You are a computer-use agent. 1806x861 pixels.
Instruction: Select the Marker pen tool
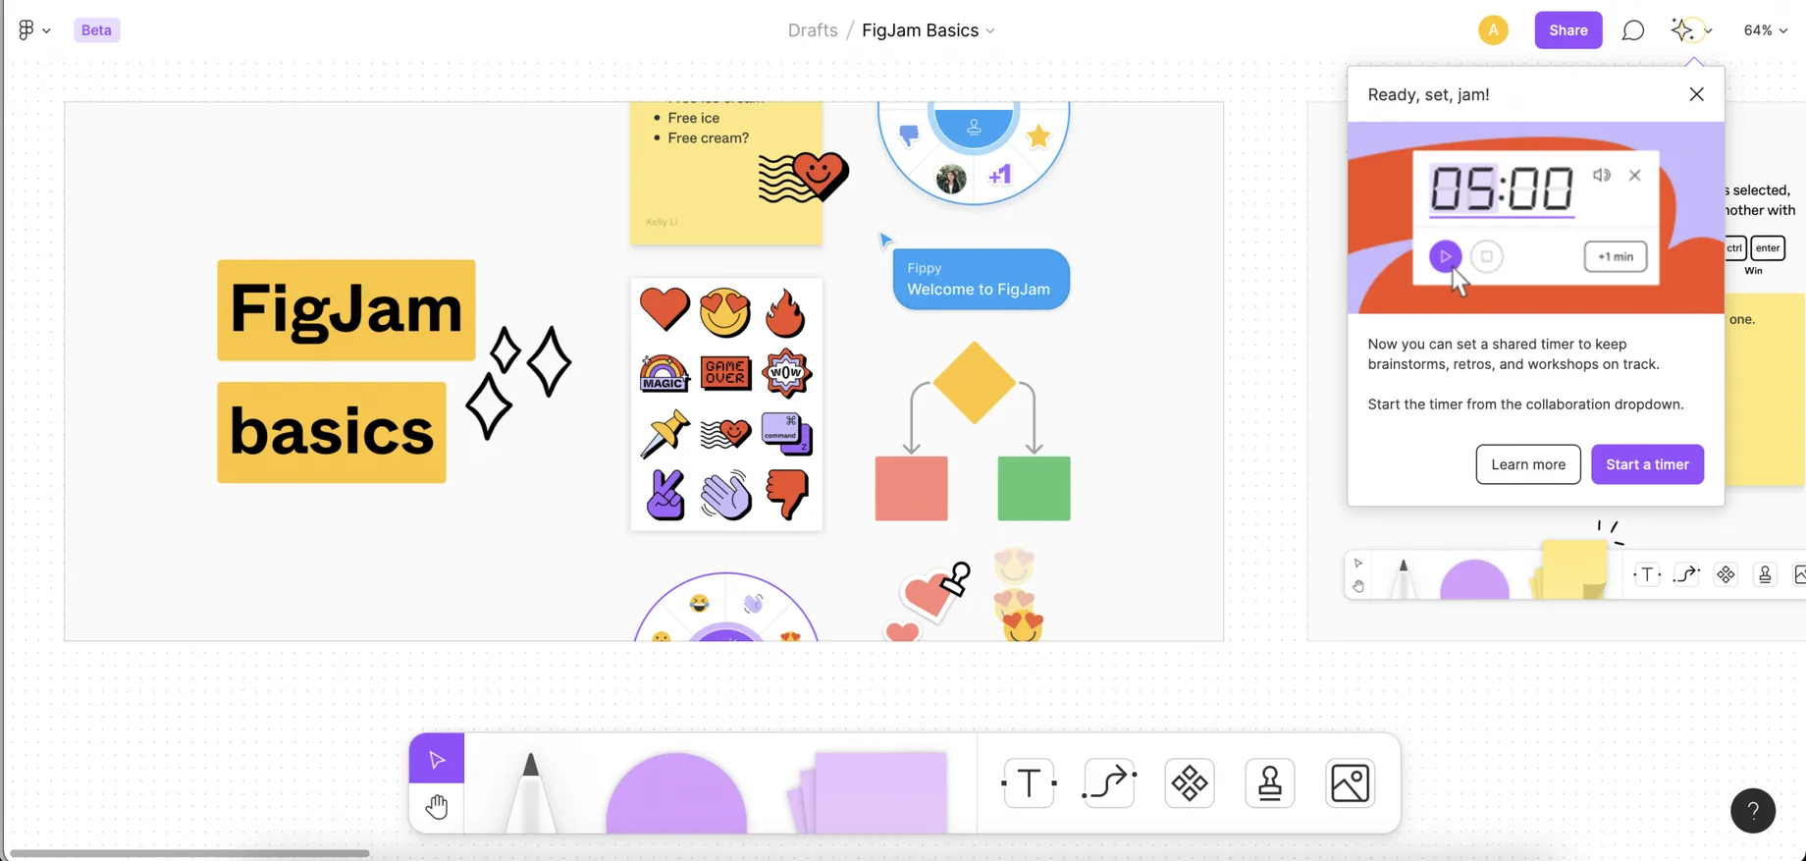[530, 792]
